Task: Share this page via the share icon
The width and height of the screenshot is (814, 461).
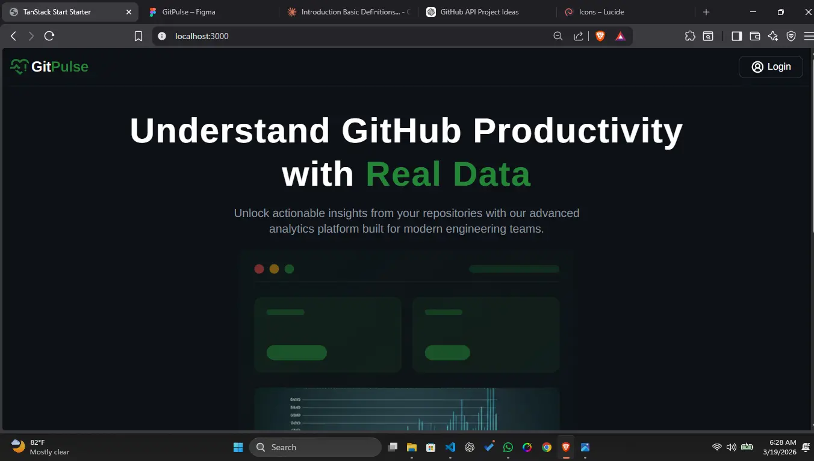Action: point(577,35)
